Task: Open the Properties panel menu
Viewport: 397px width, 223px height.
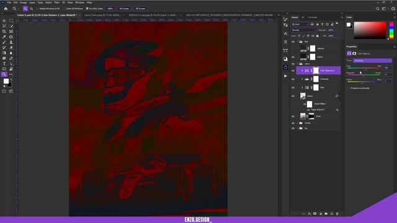Action: tap(395, 47)
